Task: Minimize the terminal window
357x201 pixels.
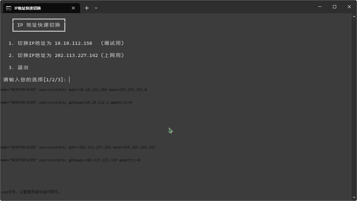Action: pyautogui.click(x=320, y=7)
